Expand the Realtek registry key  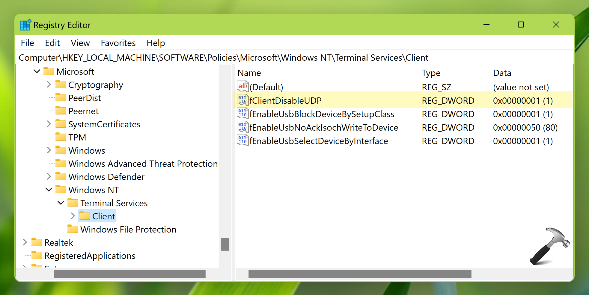tap(25, 242)
